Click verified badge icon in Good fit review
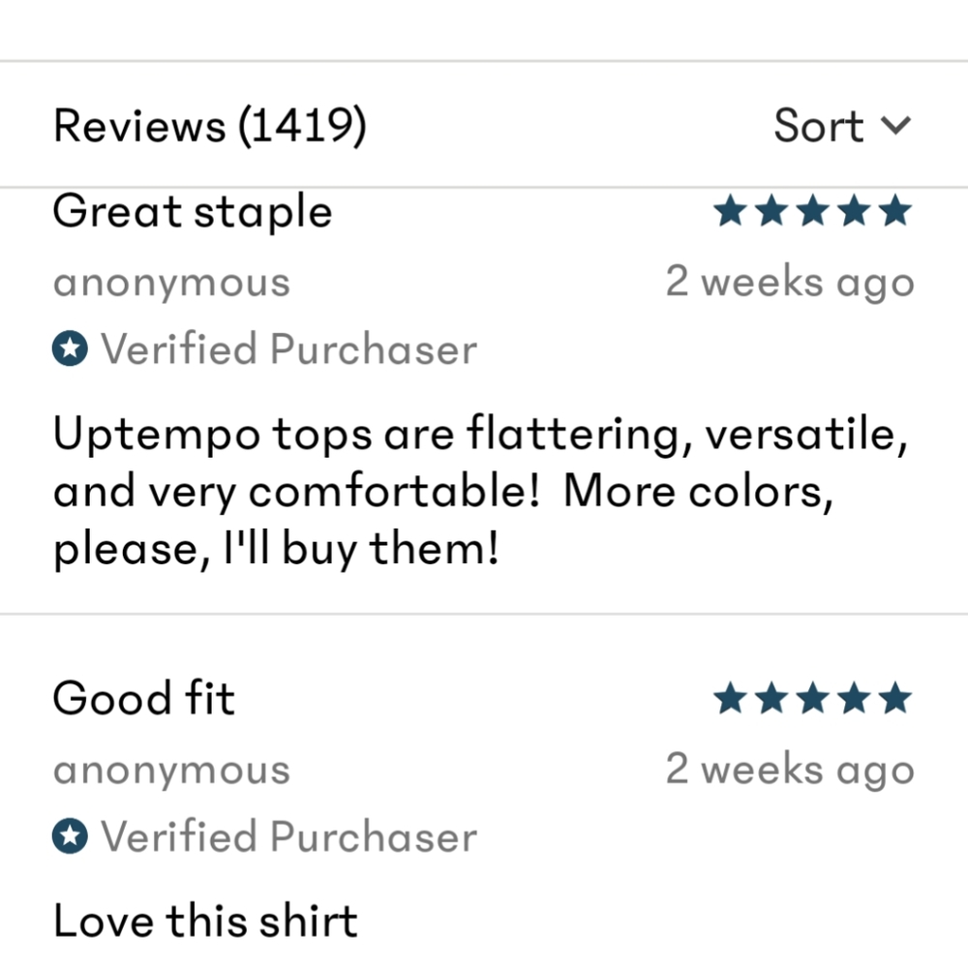The width and height of the screenshot is (968, 968). tap(70, 836)
